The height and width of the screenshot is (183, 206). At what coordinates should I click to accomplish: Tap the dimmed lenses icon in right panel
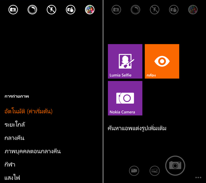(193, 10)
